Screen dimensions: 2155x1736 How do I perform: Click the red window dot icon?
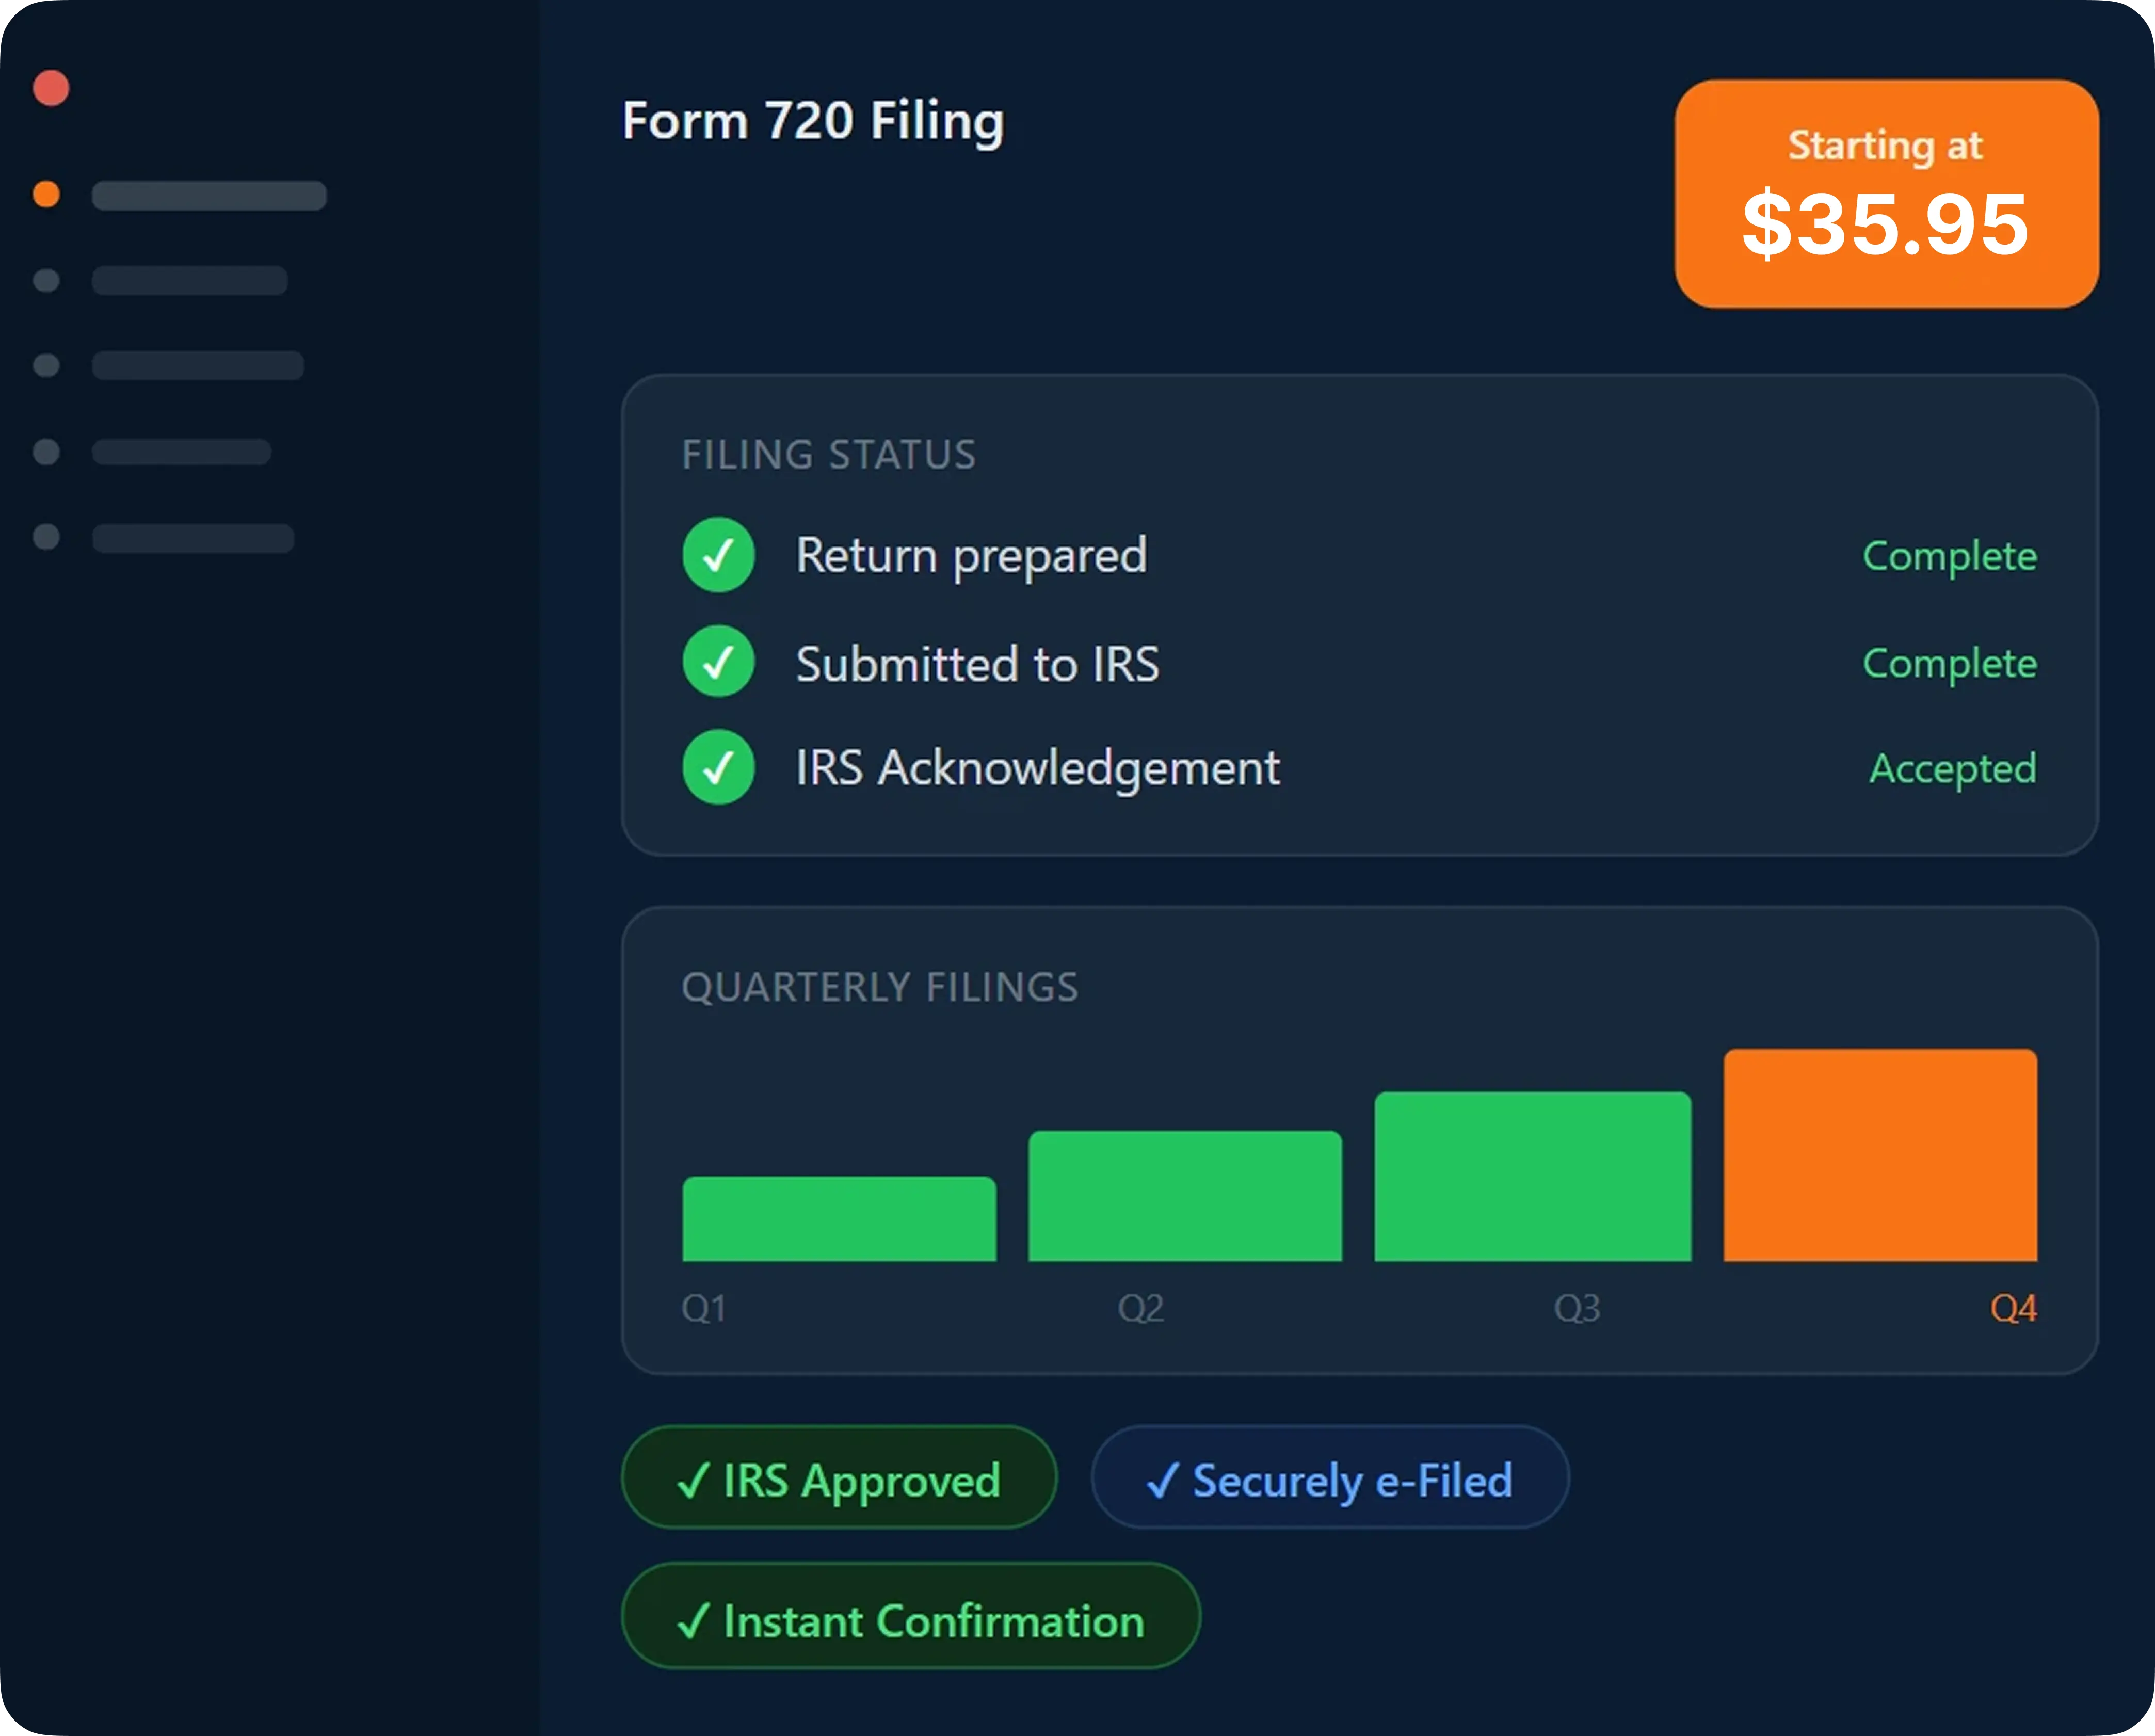tap(51, 88)
